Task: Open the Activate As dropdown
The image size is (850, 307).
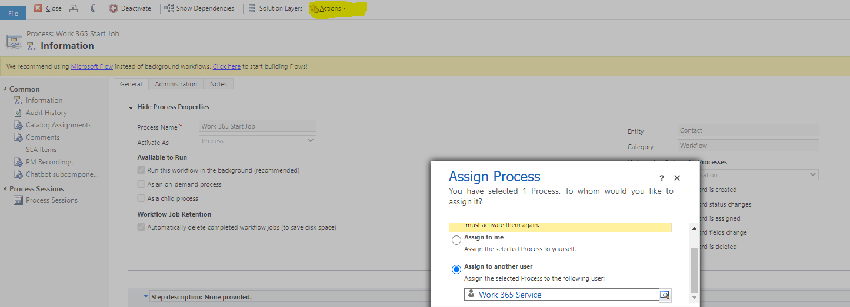Action: 258,141
